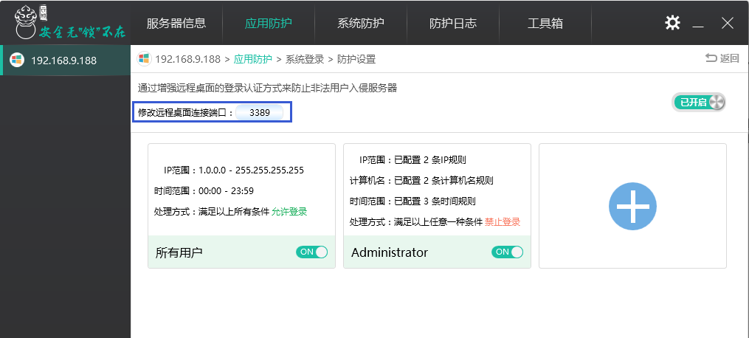Turn off the Administrator ON switch

(x=507, y=252)
